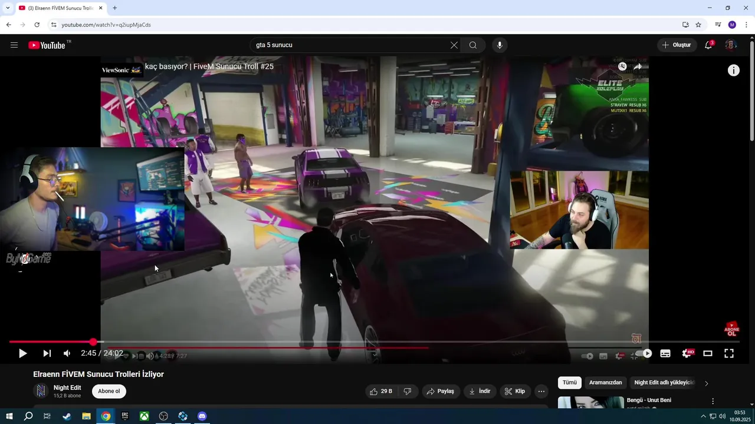Open Task View on taskbar
The width and height of the screenshot is (755, 424).
[47, 416]
